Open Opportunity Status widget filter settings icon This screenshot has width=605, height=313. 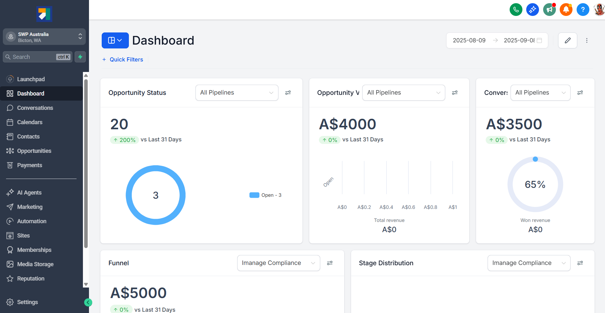tap(288, 92)
